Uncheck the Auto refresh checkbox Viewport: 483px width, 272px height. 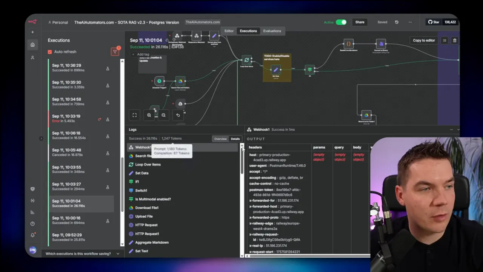point(50,52)
